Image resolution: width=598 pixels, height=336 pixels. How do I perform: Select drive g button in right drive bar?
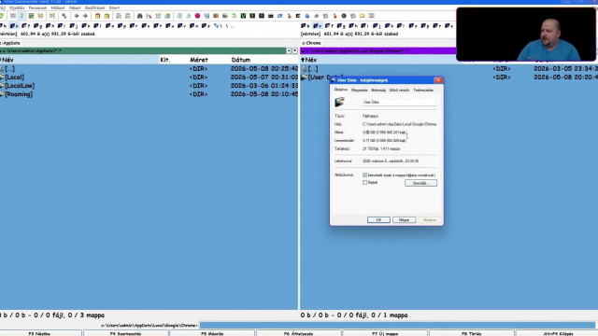341,26
